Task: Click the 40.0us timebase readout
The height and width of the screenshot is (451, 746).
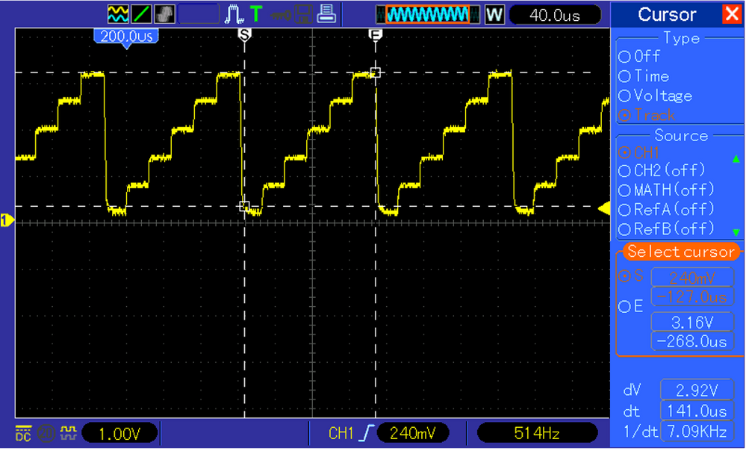Action: pyautogui.click(x=555, y=15)
